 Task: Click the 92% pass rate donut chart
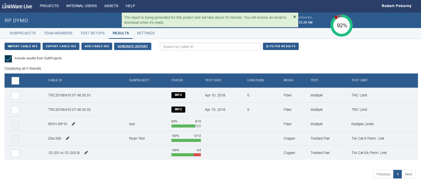tap(342, 25)
